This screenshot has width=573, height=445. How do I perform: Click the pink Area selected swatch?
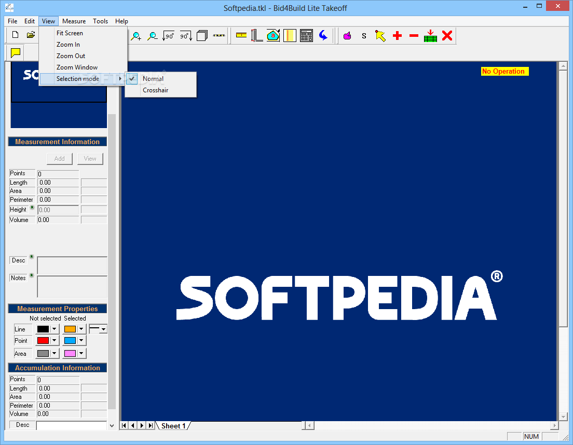click(70, 353)
